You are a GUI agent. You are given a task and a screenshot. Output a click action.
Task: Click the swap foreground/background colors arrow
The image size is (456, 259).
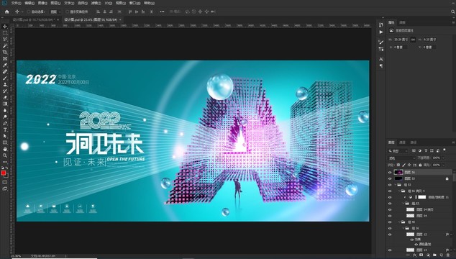click(x=7, y=168)
